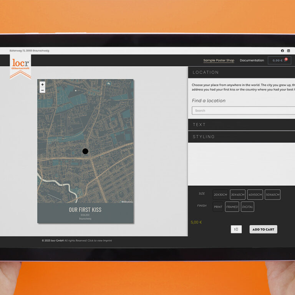Select the 30x40cm poster size
Image resolution: width=295 pixels, height=295 pixels.
[238, 195]
